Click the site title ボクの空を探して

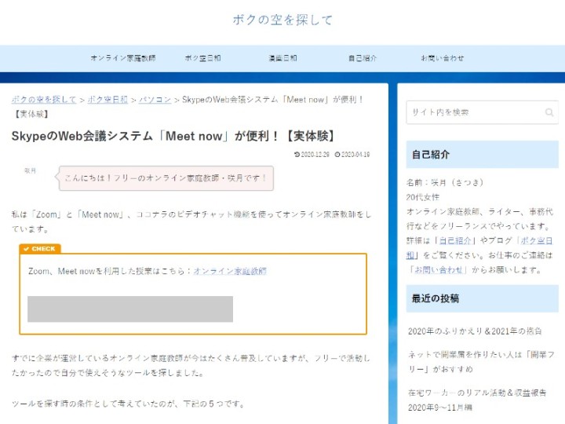pyautogui.click(x=282, y=20)
